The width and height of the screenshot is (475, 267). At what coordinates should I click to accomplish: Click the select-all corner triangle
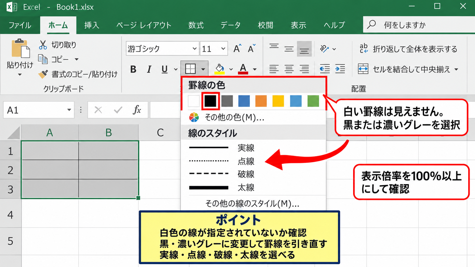14,133
